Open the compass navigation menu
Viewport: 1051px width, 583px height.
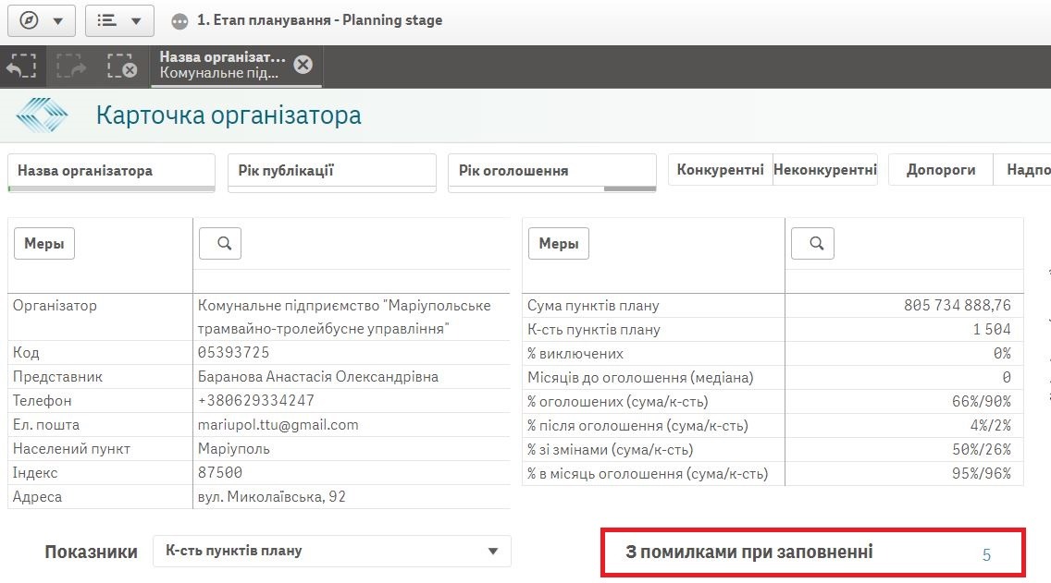[x=41, y=20]
